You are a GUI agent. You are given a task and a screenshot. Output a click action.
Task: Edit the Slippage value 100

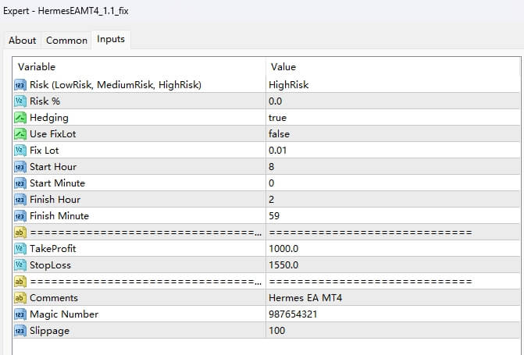pyautogui.click(x=393, y=330)
